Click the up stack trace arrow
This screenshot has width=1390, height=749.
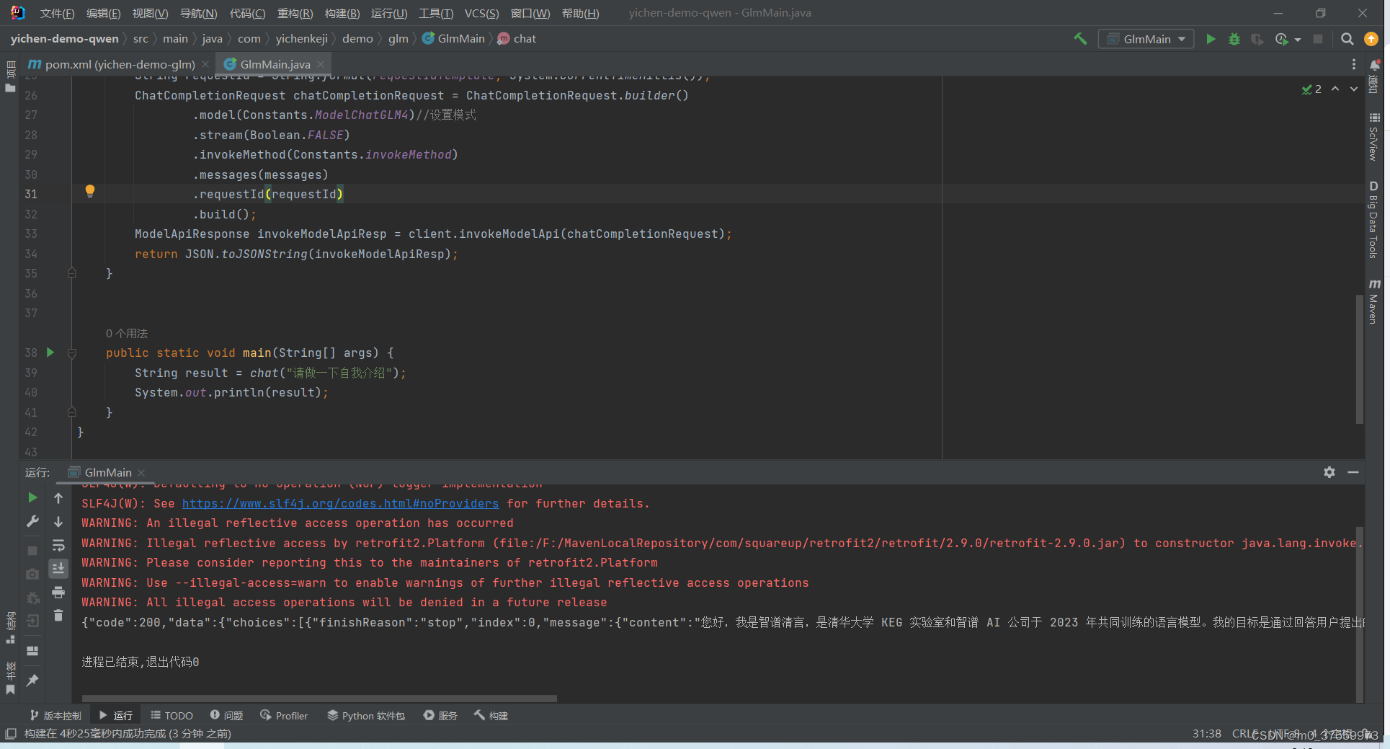[x=58, y=497]
